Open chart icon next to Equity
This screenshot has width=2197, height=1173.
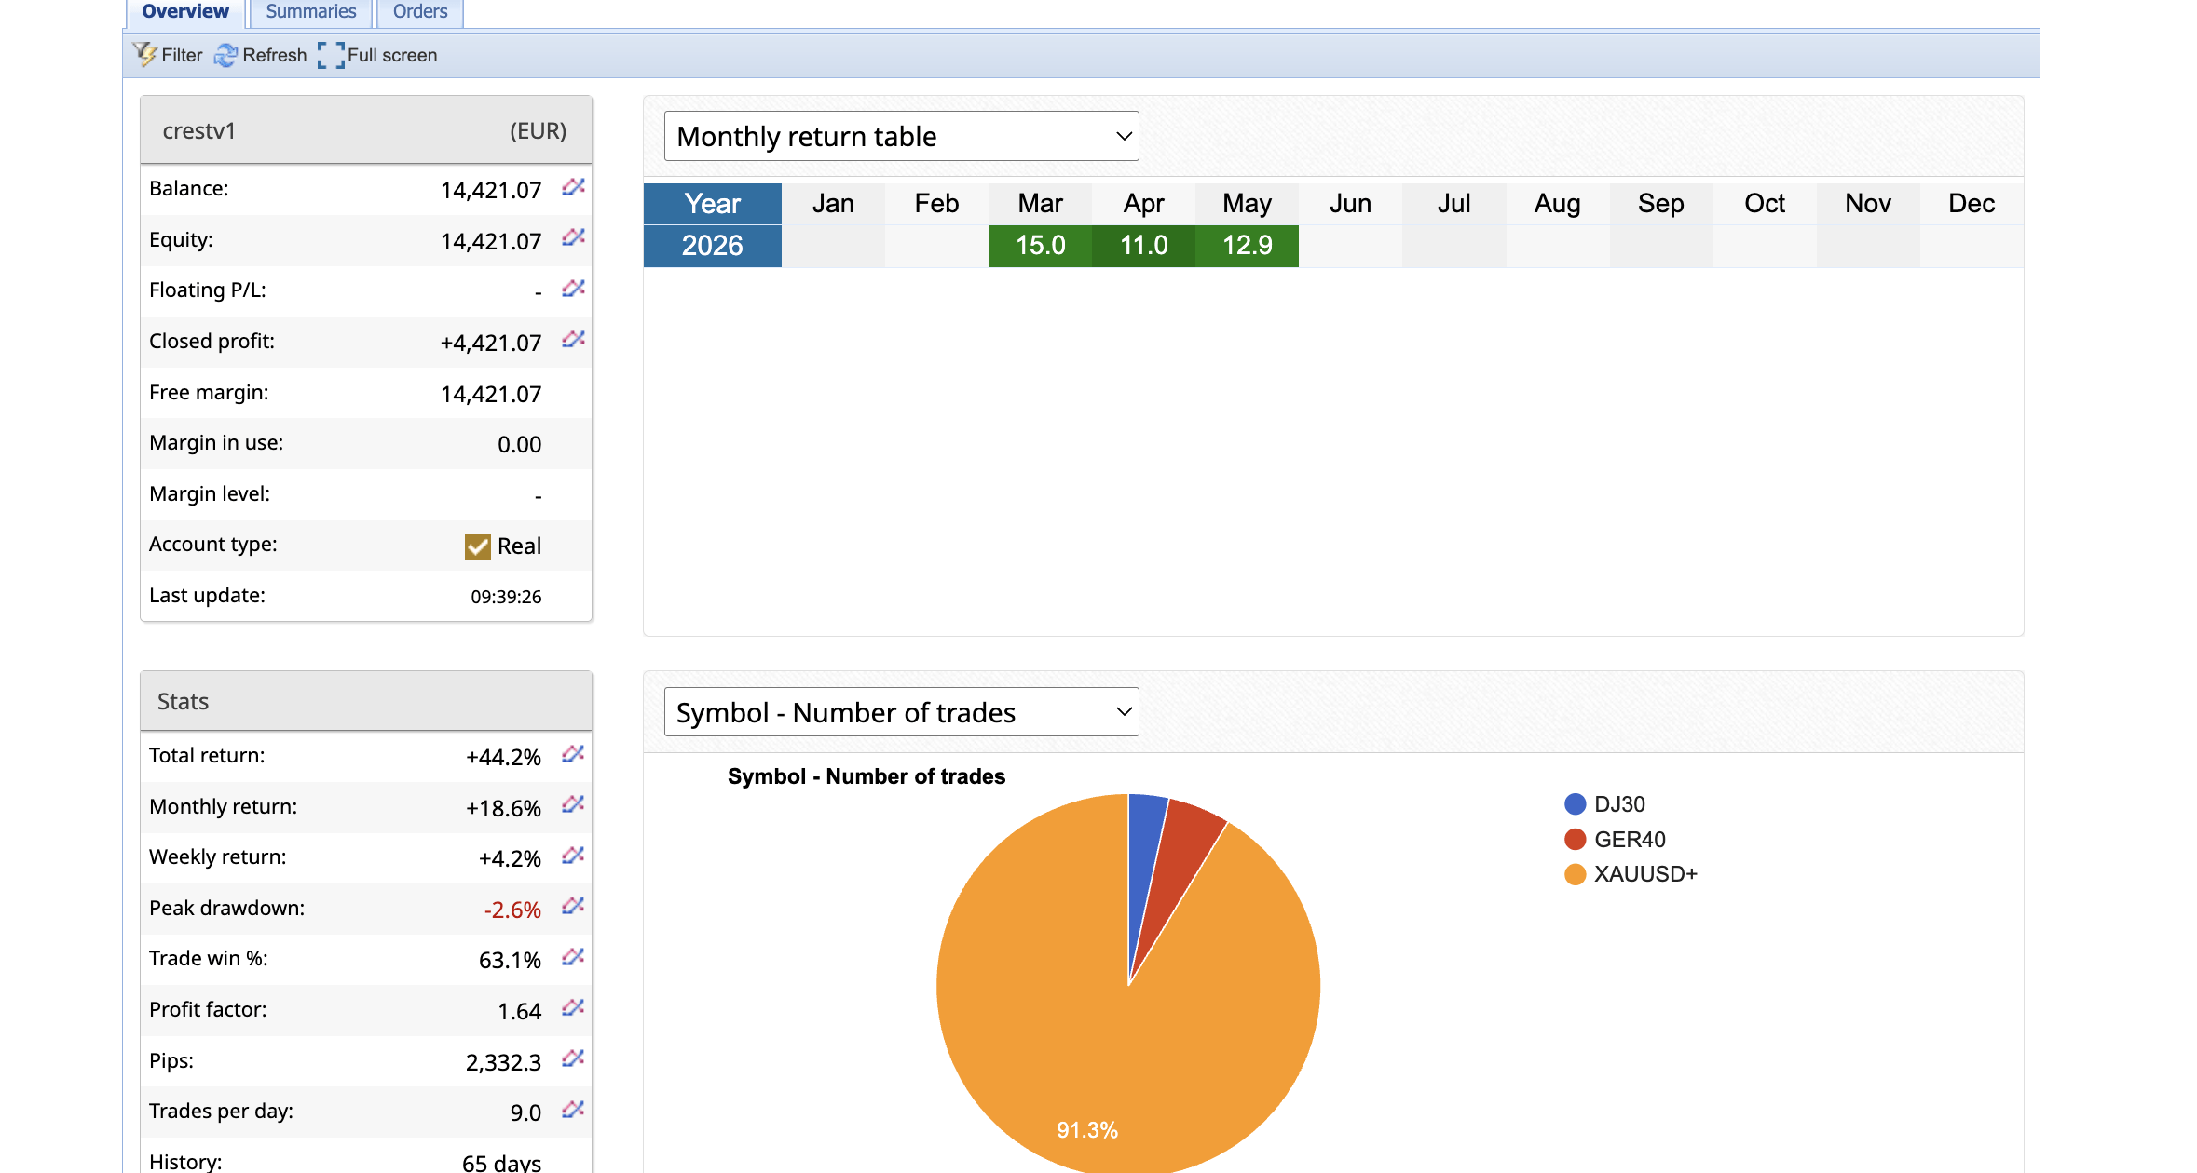(x=573, y=237)
